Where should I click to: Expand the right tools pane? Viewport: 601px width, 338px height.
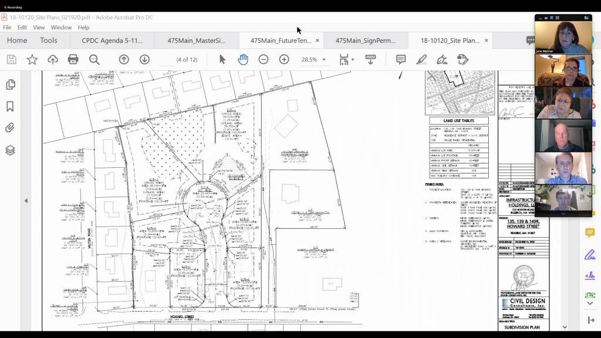[x=590, y=320]
